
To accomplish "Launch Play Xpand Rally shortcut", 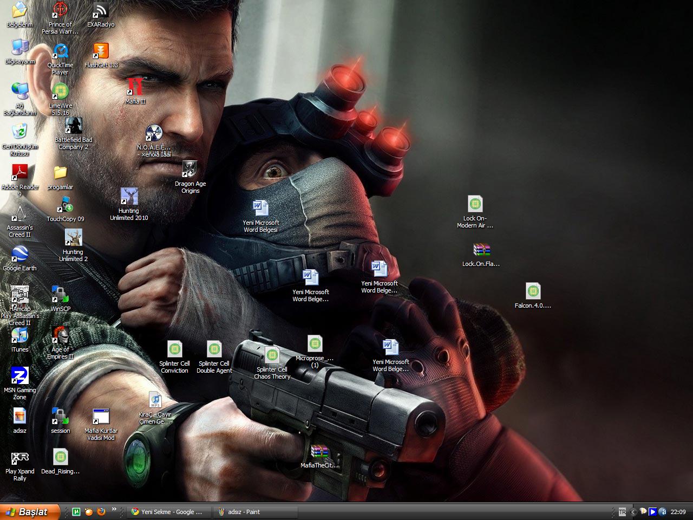I will click(19, 457).
